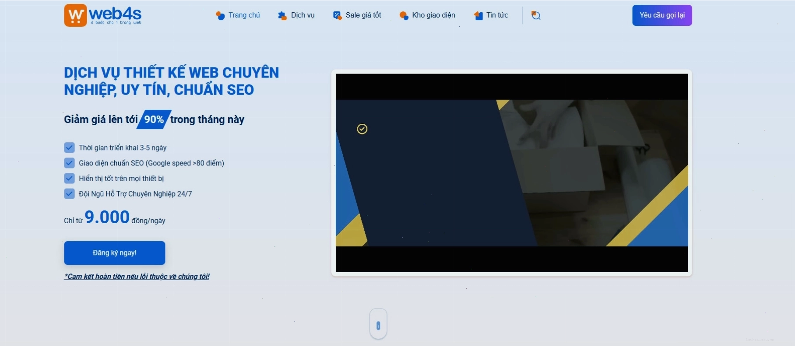Viewport: 795px width, 347px height.
Task: Click the puzzle icon beside Dịch vụ
Action: [282, 16]
